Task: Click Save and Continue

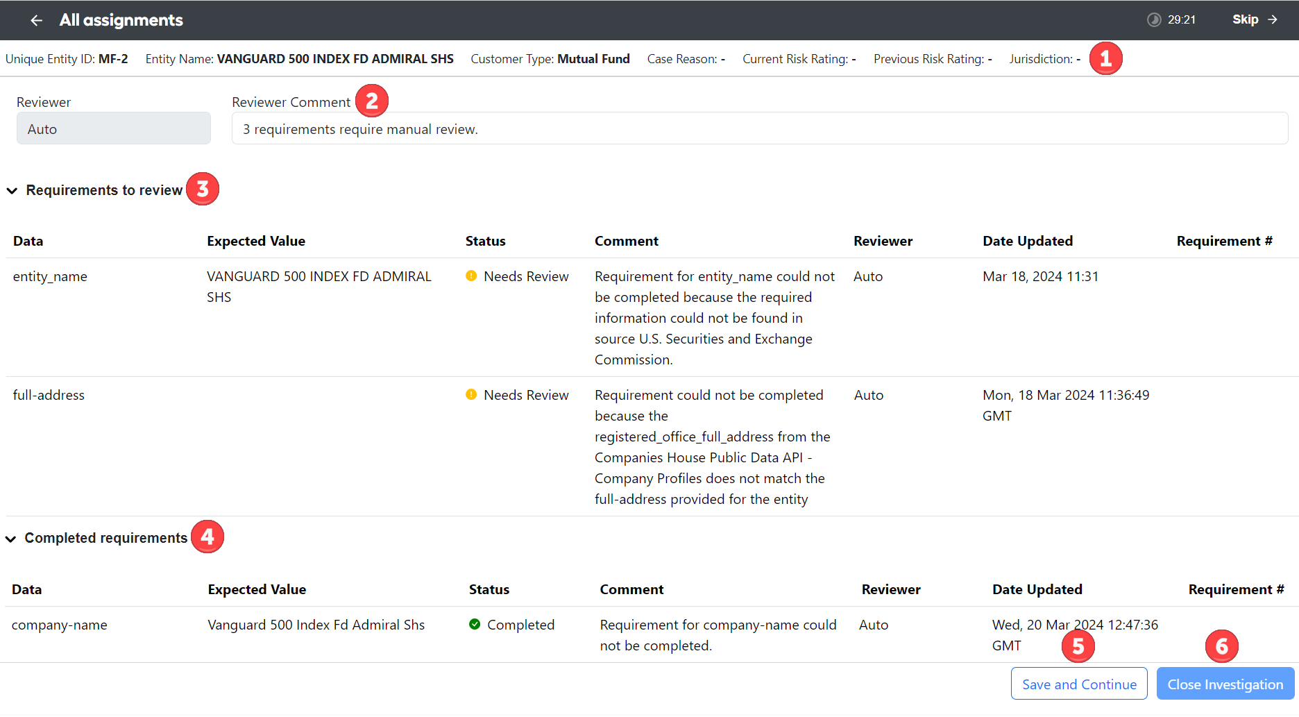Action: (1079, 684)
